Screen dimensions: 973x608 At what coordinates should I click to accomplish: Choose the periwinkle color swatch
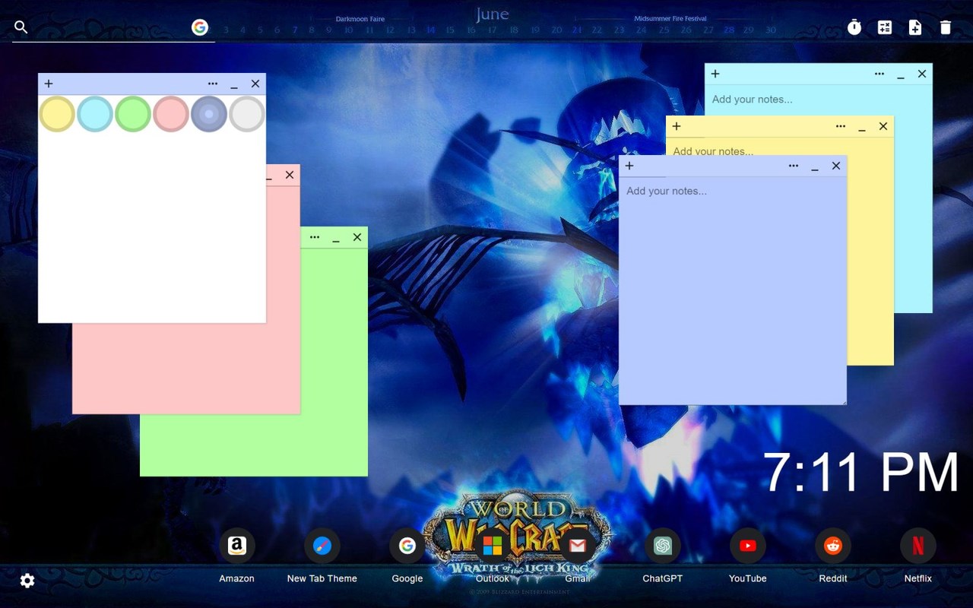point(209,114)
